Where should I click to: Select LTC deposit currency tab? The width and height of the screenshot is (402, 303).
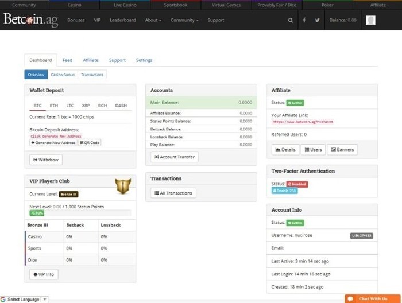tap(69, 106)
